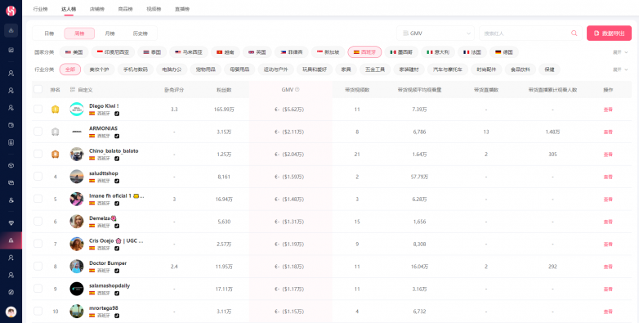Open the compass icon in left sidebar
The image size is (639, 323).
(x=11, y=292)
